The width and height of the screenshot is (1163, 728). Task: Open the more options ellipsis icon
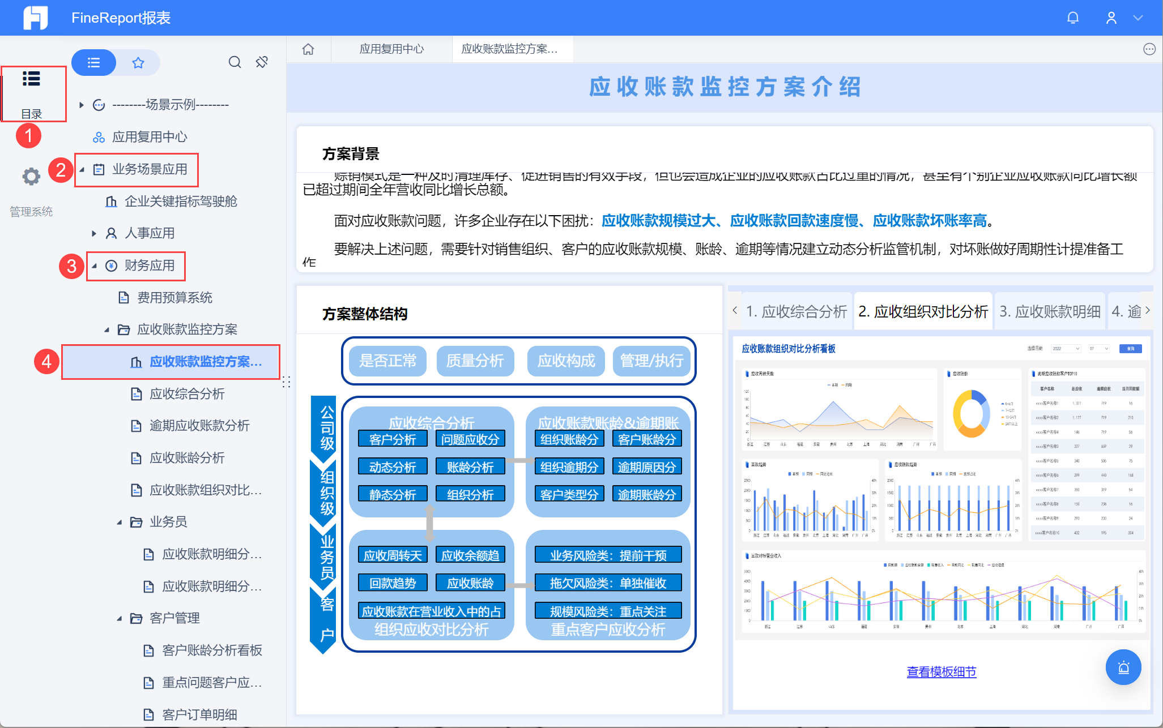click(x=1149, y=49)
